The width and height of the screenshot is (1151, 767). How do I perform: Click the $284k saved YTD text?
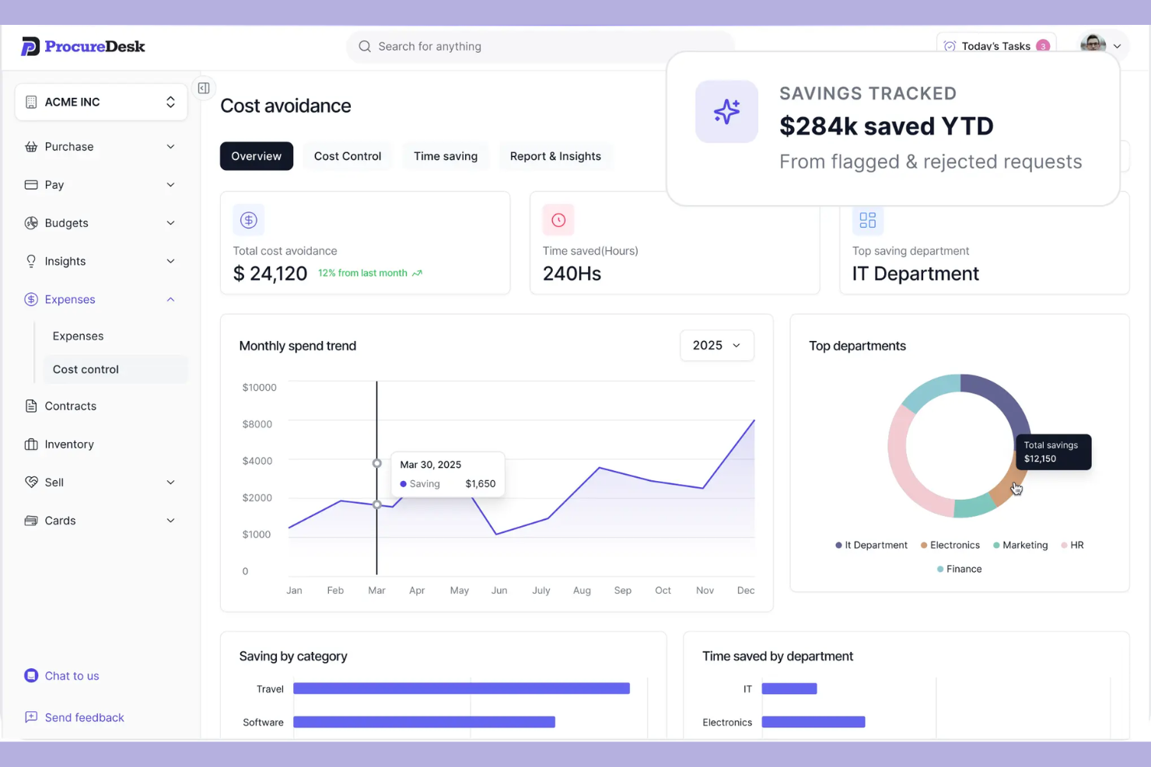pos(887,126)
